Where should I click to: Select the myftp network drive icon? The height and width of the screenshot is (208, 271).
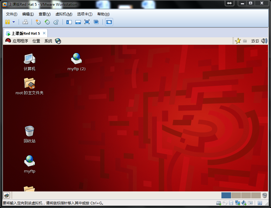29,164
